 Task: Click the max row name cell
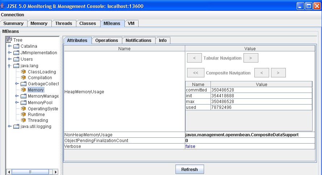[198, 101]
